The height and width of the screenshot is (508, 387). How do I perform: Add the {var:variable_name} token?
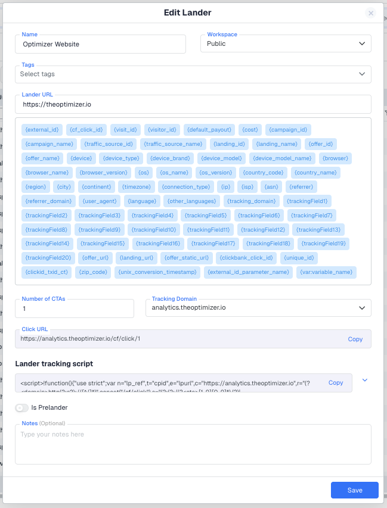[x=326, y=273]
